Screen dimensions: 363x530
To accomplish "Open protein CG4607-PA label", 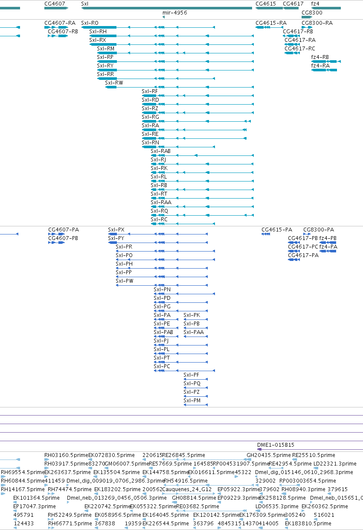I will [x=63, y=229].
